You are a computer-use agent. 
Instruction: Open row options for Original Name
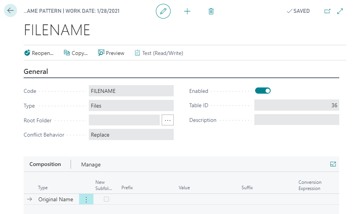click(86, 199)
